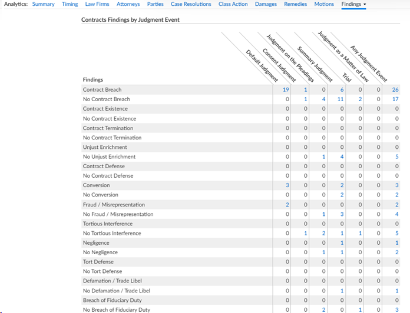This screenshot has height=313, width=410.
Task: Open No Tortious Interference Consent Judgment count 1
Action: (305, 234)
